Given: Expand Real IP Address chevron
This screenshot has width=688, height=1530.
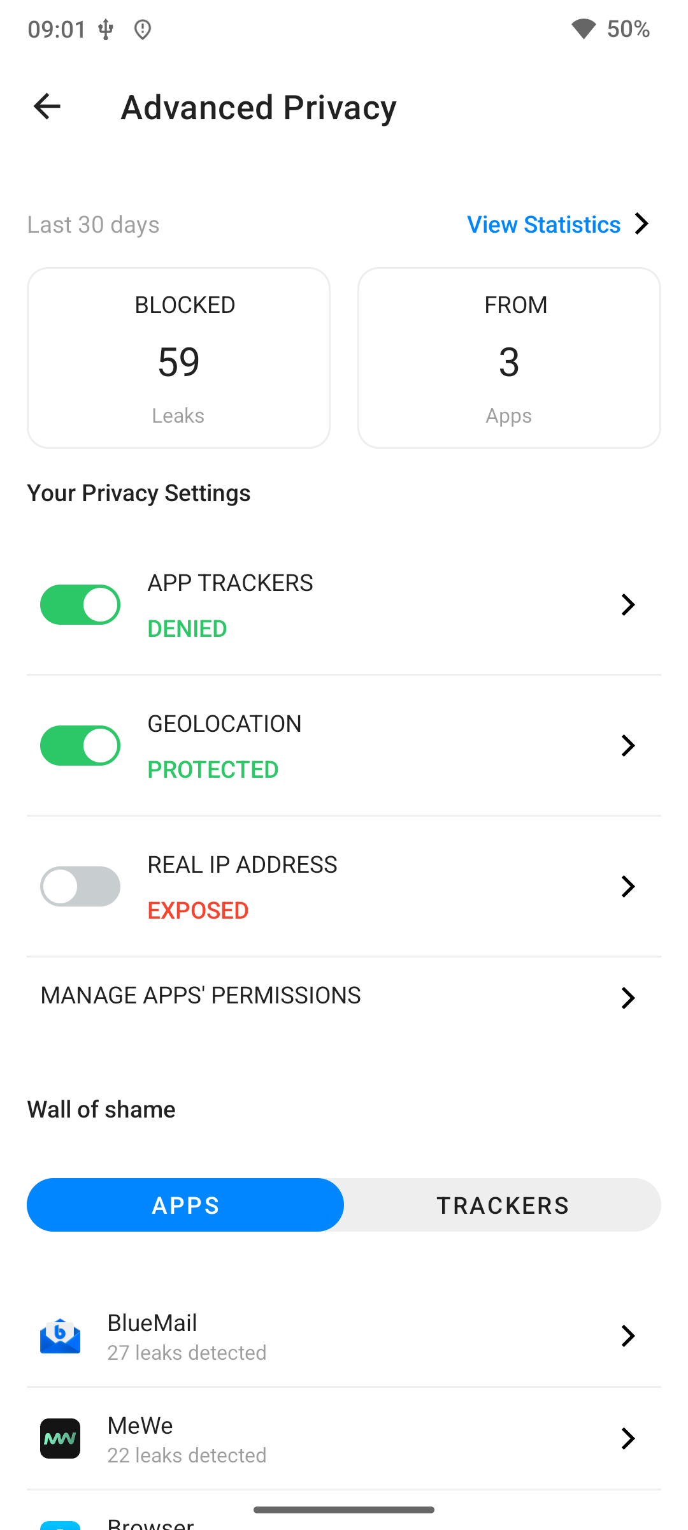Looking at the screenshot, I should click(x=627, y=886).
